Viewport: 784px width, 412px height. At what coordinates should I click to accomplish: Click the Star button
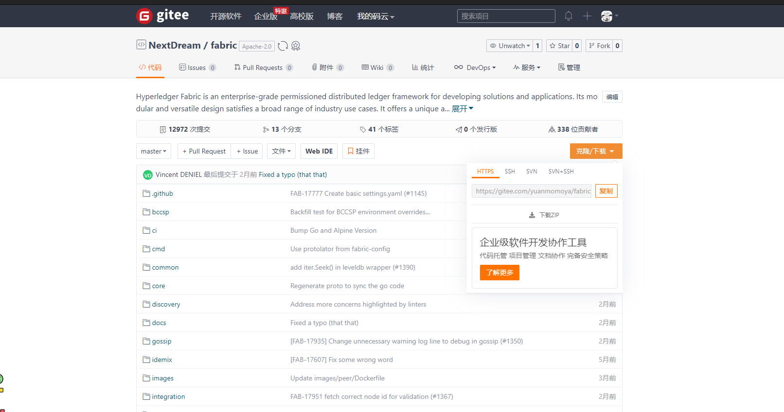(x=559, y=46)
